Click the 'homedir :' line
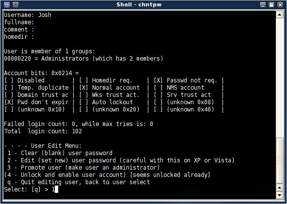 pyautogui.click(x=19, y=37)
